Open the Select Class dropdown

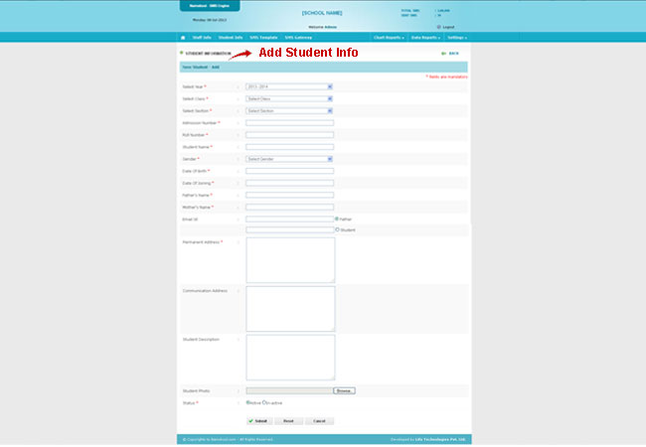[x=289, y=98]
